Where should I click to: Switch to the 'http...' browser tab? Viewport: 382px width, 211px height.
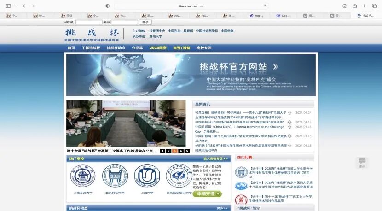256,16
